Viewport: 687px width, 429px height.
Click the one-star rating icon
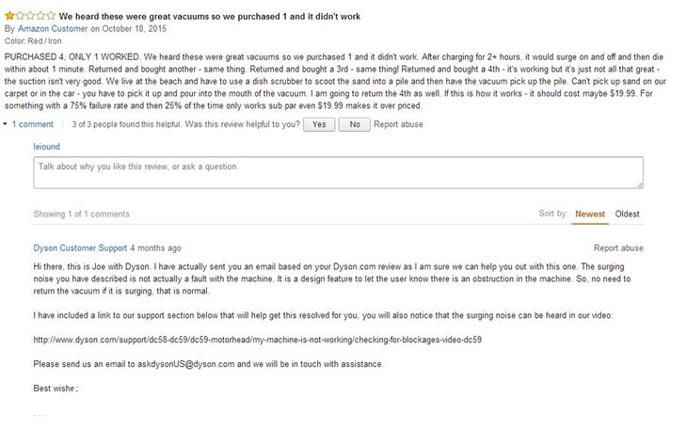point(30,16)
